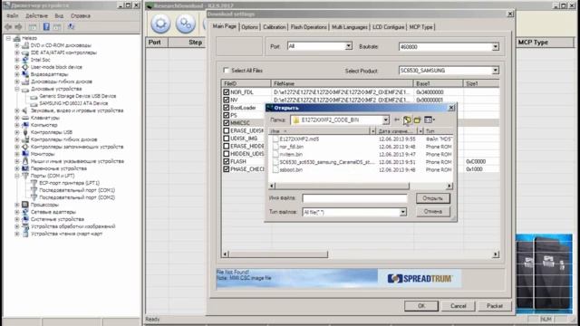Uncheck the MMICSC checkbox

[226, 123]
